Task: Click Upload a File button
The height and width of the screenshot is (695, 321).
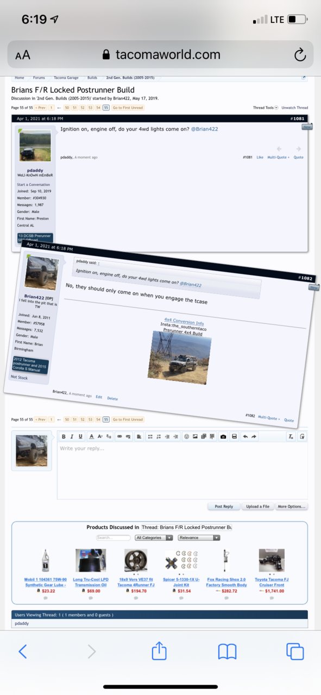Action: 257,506
